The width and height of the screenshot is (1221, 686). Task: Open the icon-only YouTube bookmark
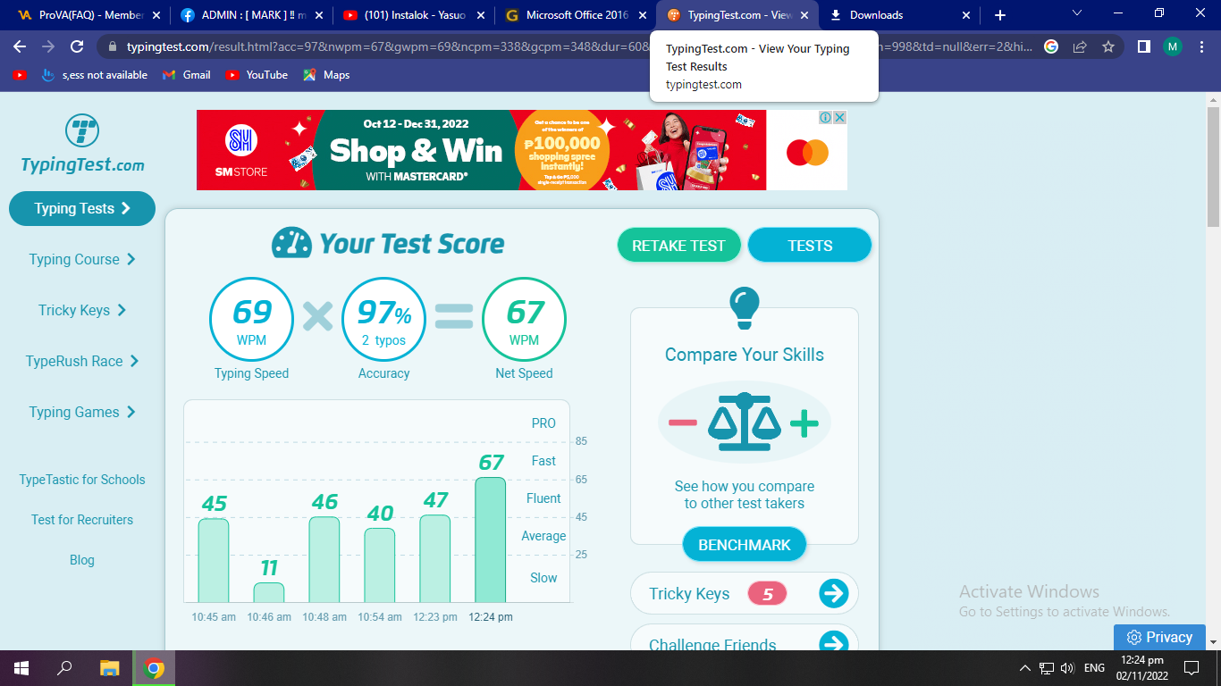point(20,75)
